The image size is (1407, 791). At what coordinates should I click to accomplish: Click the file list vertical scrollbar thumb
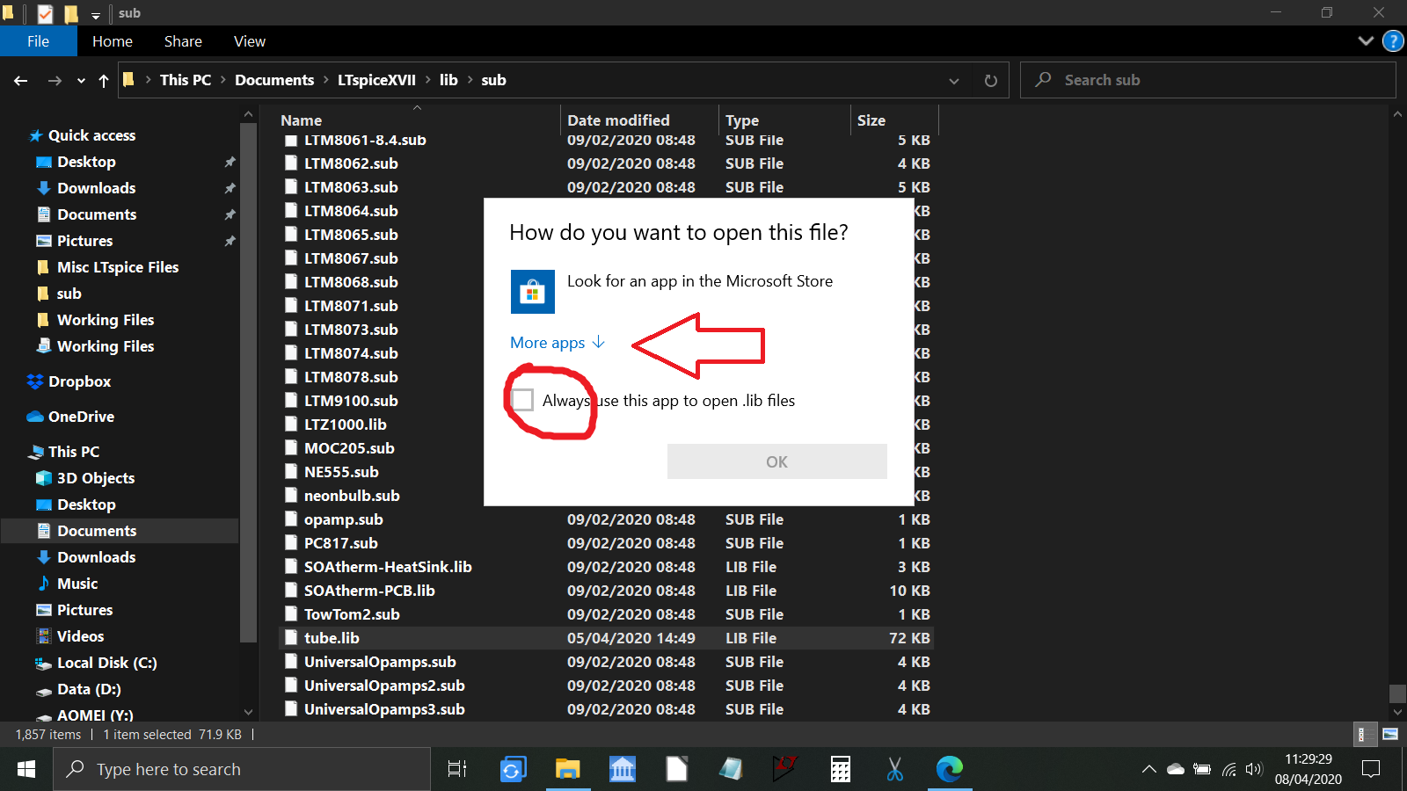[1397, 694]
